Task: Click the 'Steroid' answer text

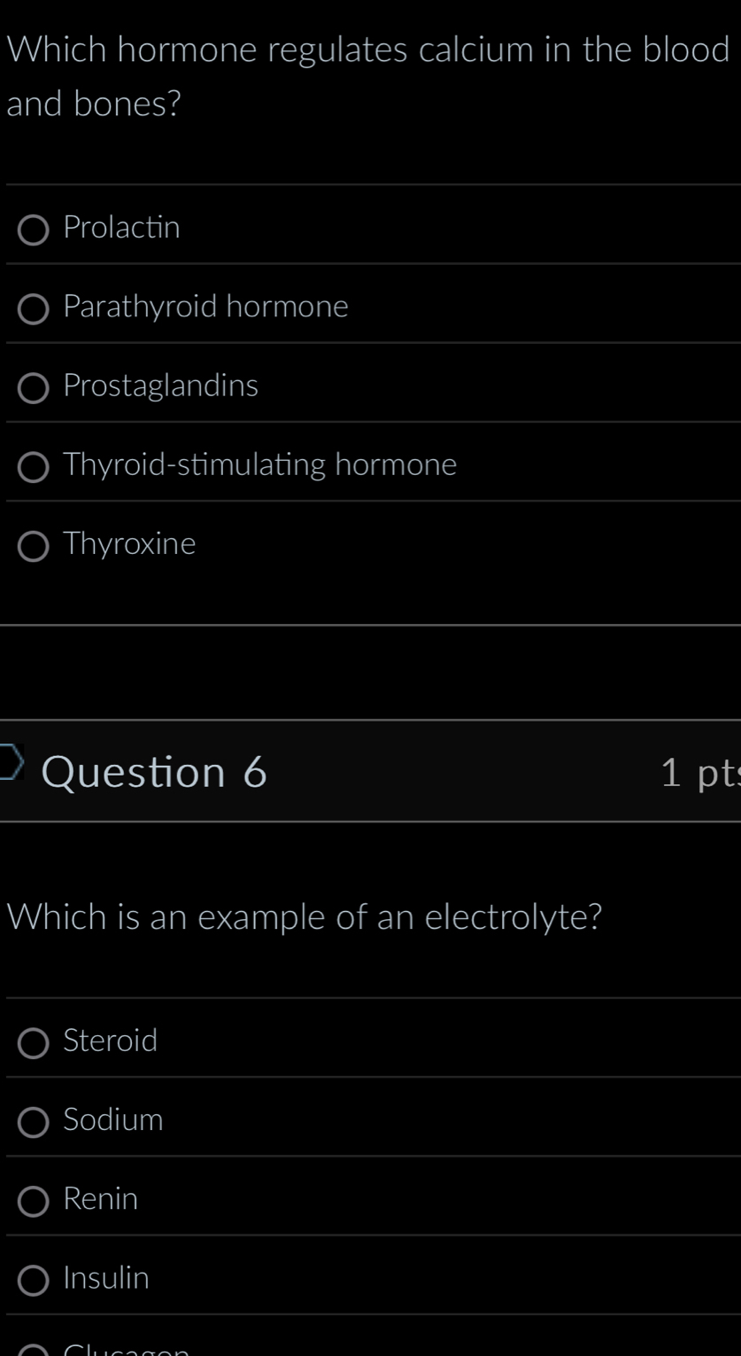Action: pos(111,1041)
